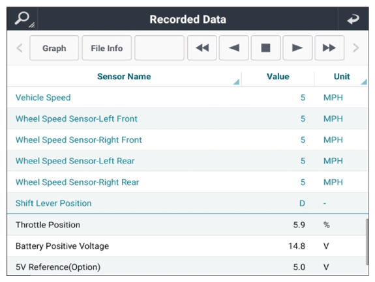Viewport: 375px width, 282px height.
Task: Expand the Sensor Name sort triangle
Action: click(236, 81)
